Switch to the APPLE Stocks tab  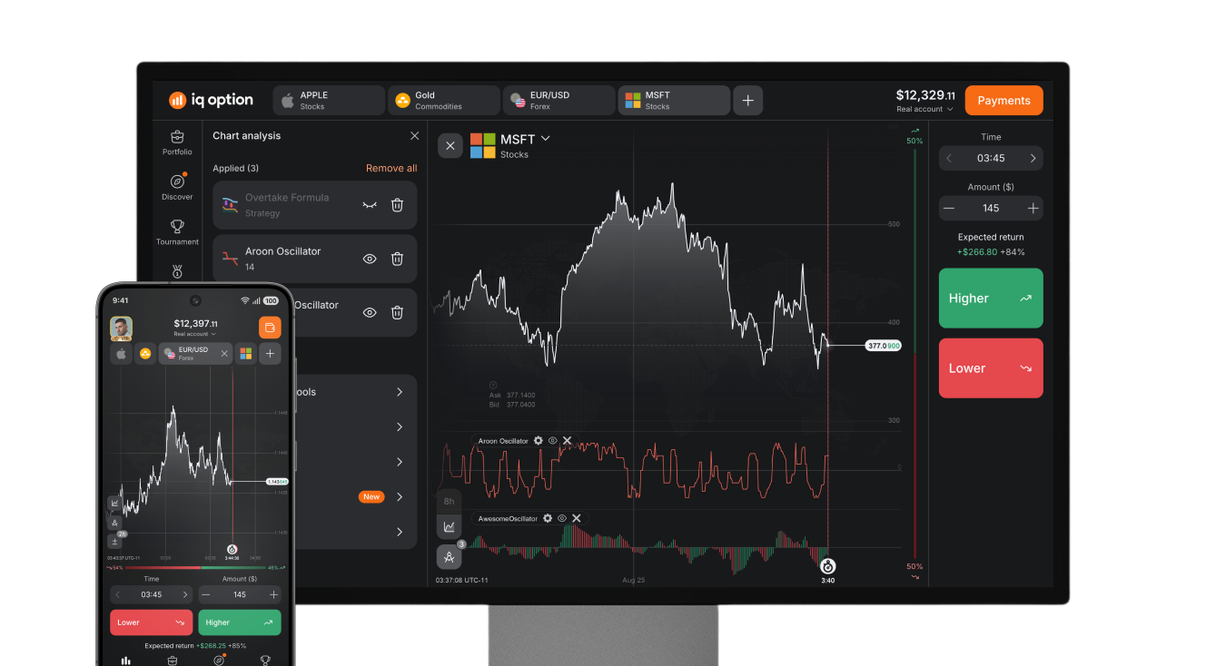(329, 101)
